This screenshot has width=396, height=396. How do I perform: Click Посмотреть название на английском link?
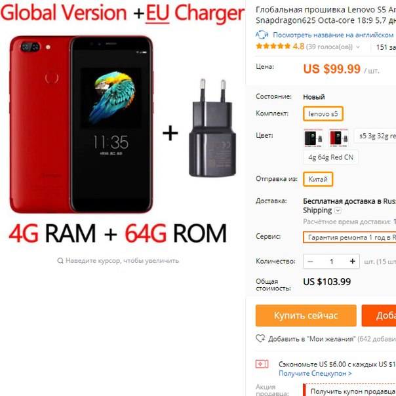pyautogui.click(x=333, y=35)
